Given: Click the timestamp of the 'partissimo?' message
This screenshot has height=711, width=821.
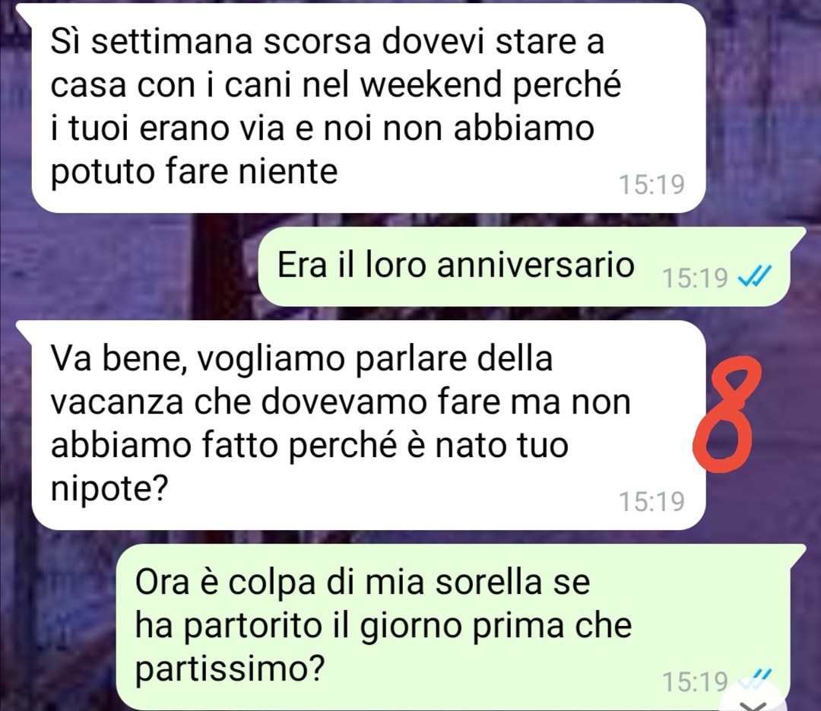Looking at the screenshot, I should click(x=696, y=681).
